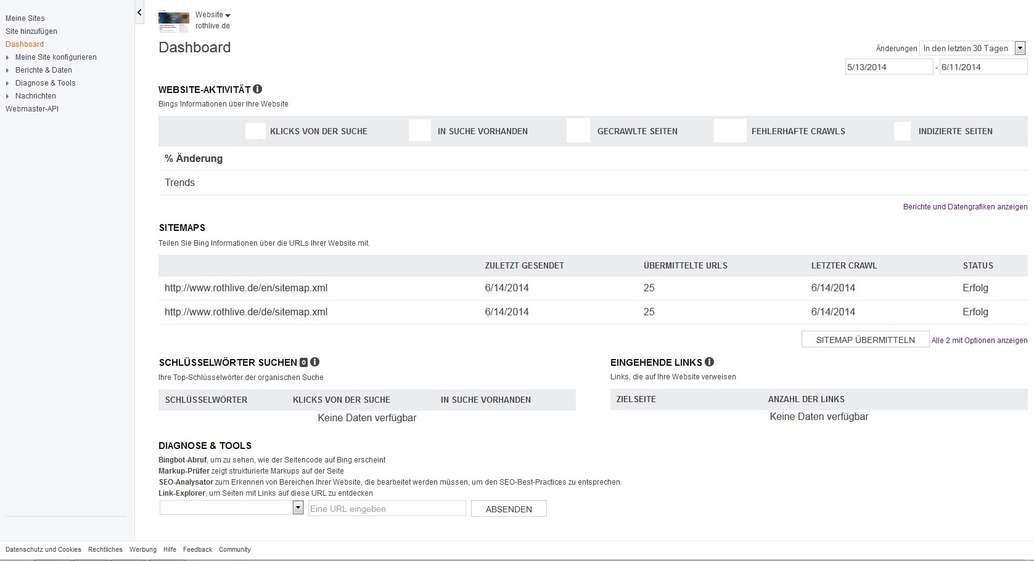Click Sitemap übermitteln button
This screenshot has width=1034, height=561.
coord(866,340)
